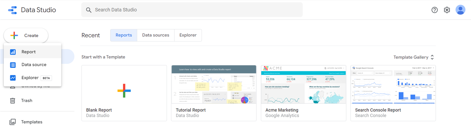
Task: Expand the Template Gallery
Action: (x=414, y=57)
